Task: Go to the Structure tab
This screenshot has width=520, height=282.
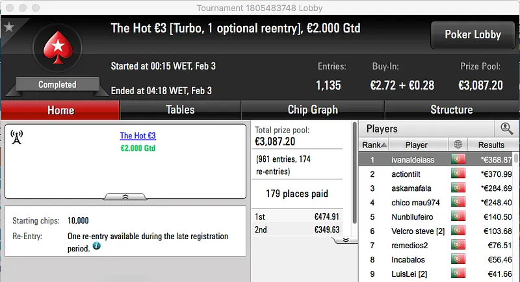Action: (451, 110)
